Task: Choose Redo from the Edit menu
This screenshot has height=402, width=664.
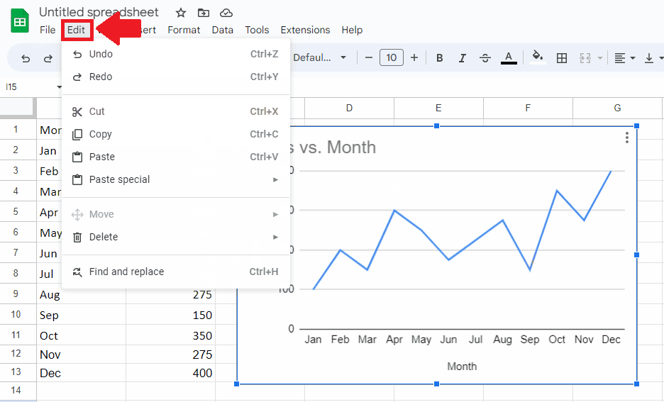Action: tap(175, 77)
